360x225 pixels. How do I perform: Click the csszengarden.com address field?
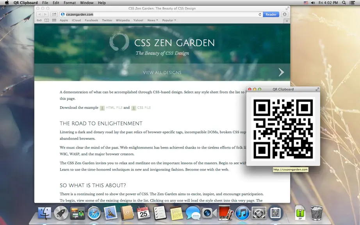point(161,14)
